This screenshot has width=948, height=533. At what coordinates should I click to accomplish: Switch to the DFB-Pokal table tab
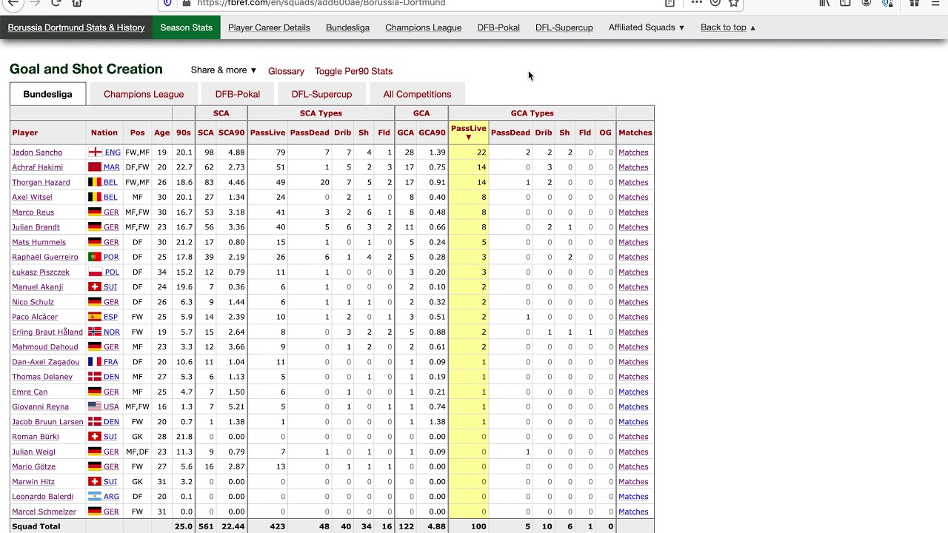point(238,94)
